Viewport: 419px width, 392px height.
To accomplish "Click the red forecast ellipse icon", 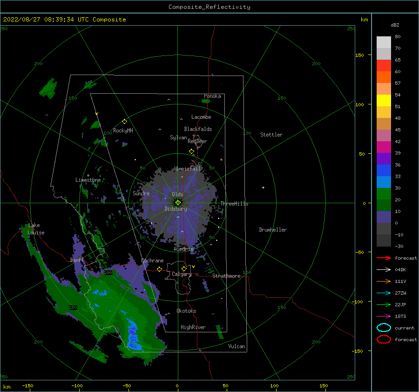I will (x=384, y=339).
